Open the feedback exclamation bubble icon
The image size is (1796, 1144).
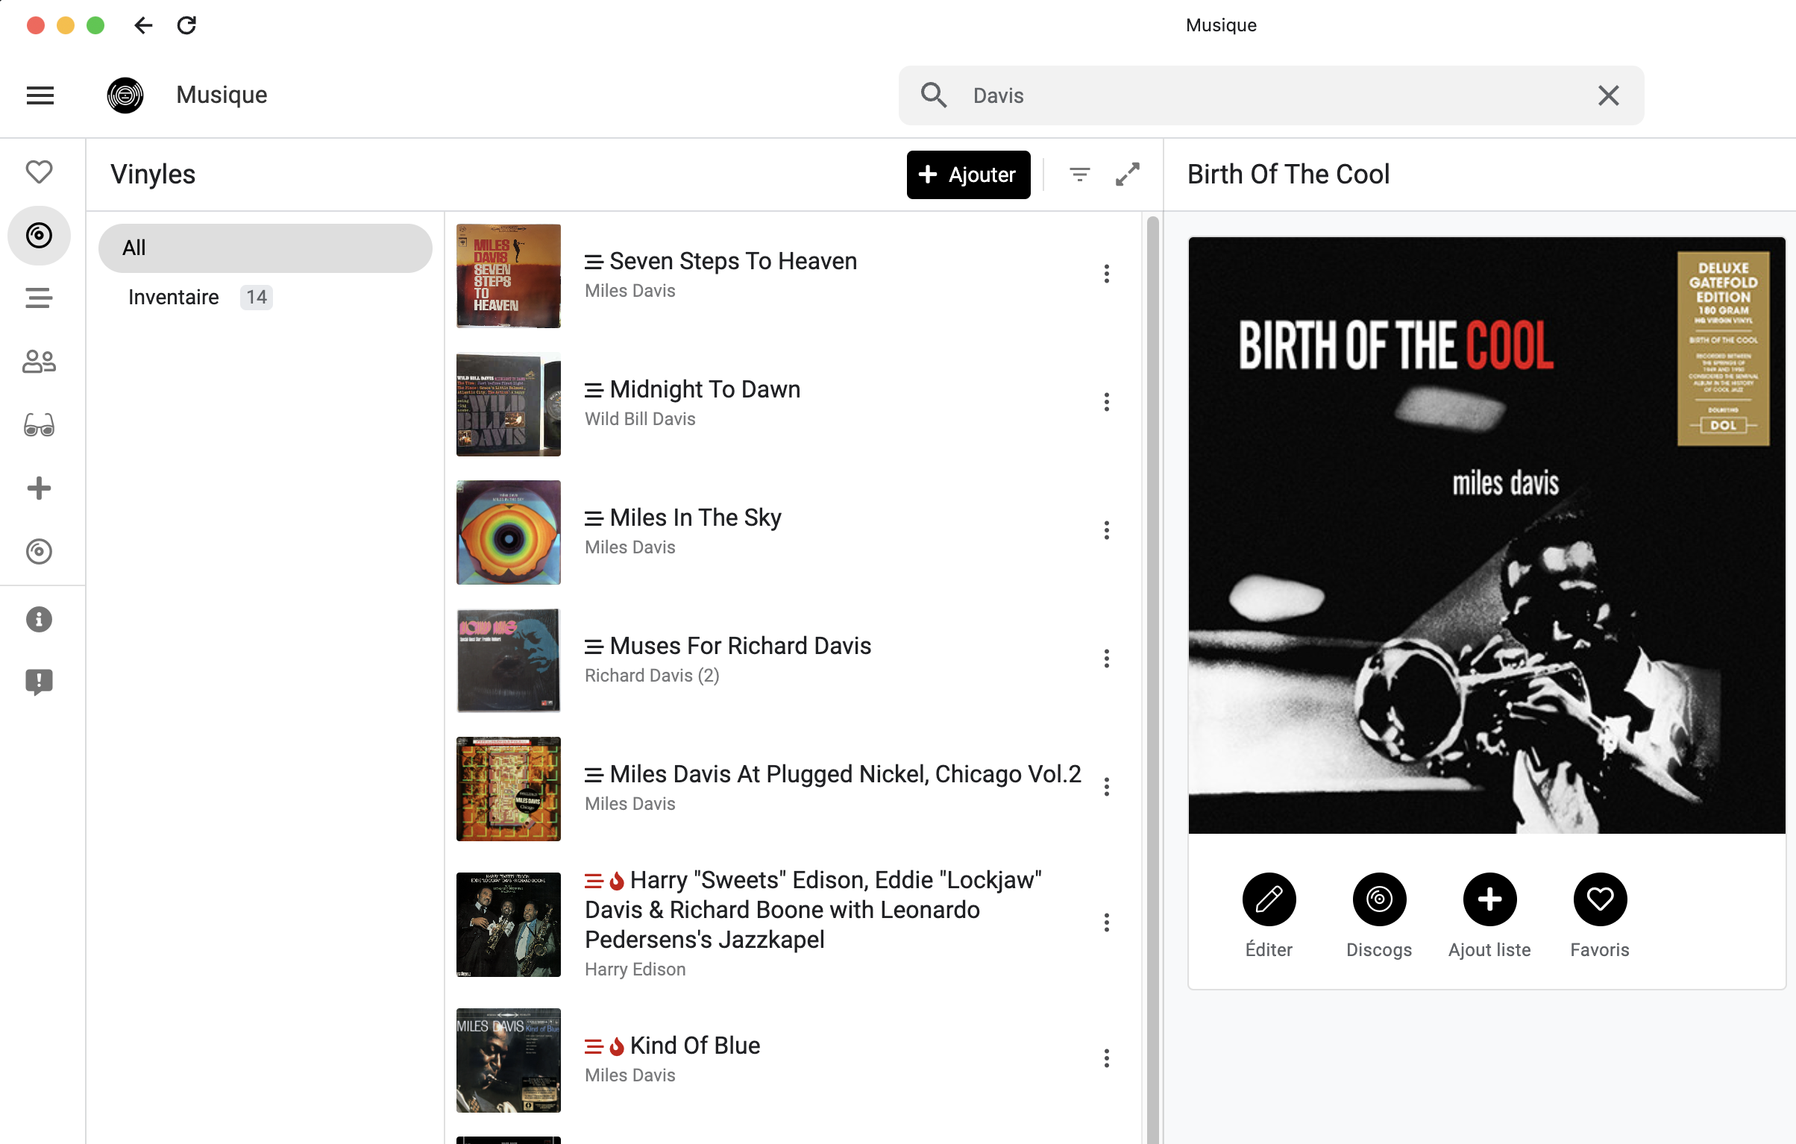tap(39, 682)
